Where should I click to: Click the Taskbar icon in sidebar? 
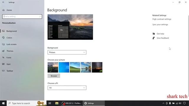[3, 71]
